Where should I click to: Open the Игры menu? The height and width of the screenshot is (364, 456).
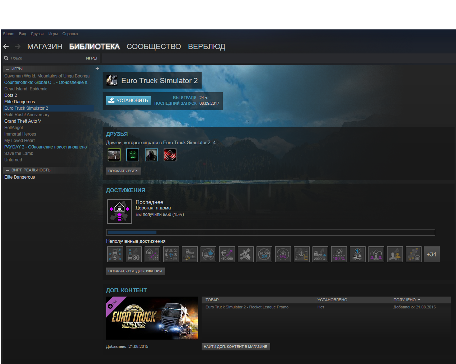(x=53, y=34)
